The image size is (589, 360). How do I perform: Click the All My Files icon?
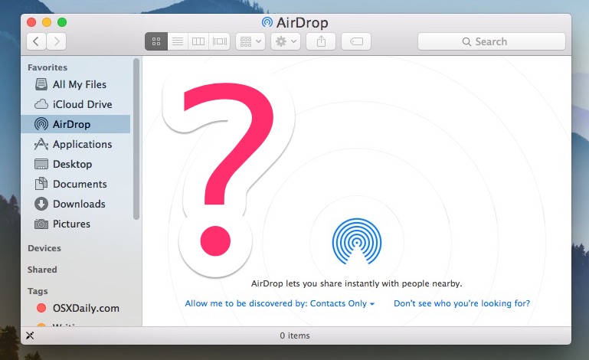tap(41, 84)
